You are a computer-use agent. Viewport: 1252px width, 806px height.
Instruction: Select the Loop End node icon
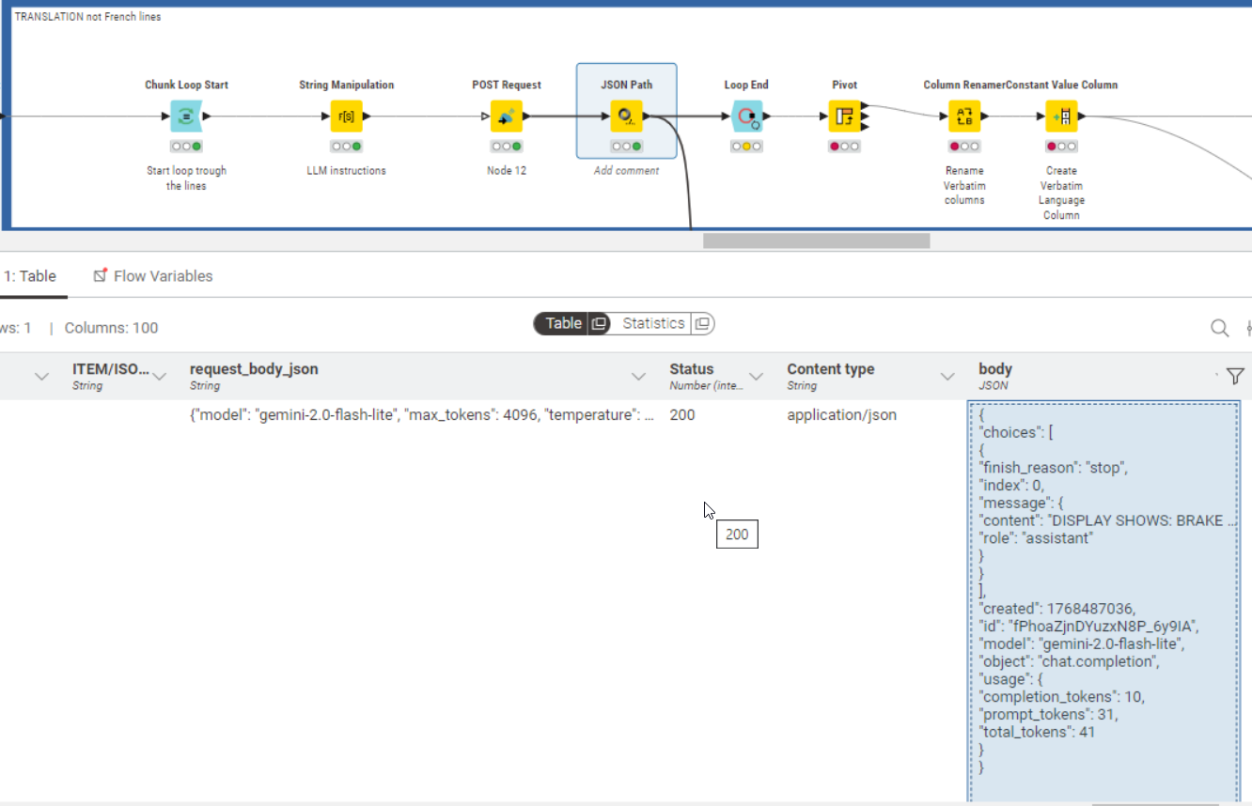[x=746, y=116]
